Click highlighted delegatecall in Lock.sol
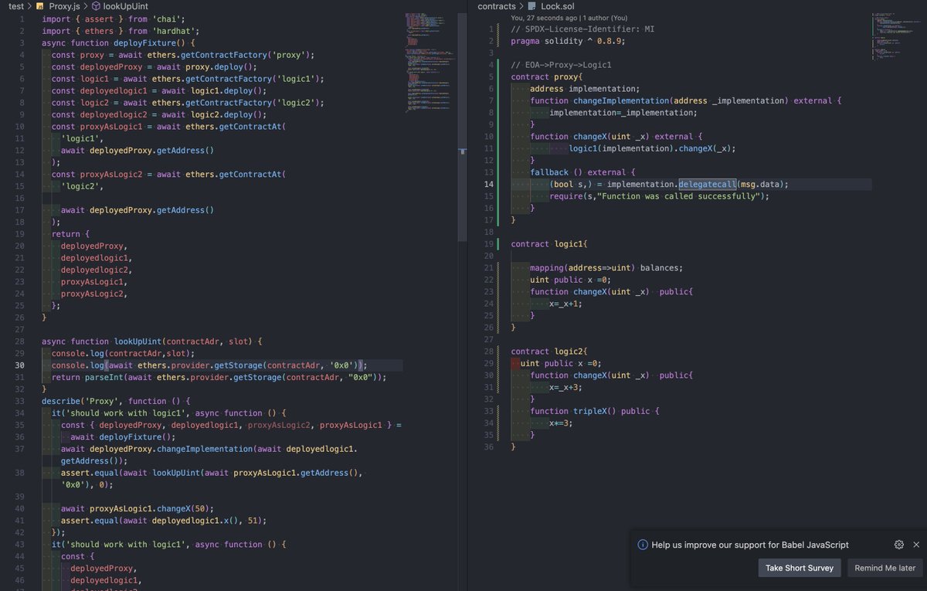Viewport: 927px width, 591px height. point(707,184)
